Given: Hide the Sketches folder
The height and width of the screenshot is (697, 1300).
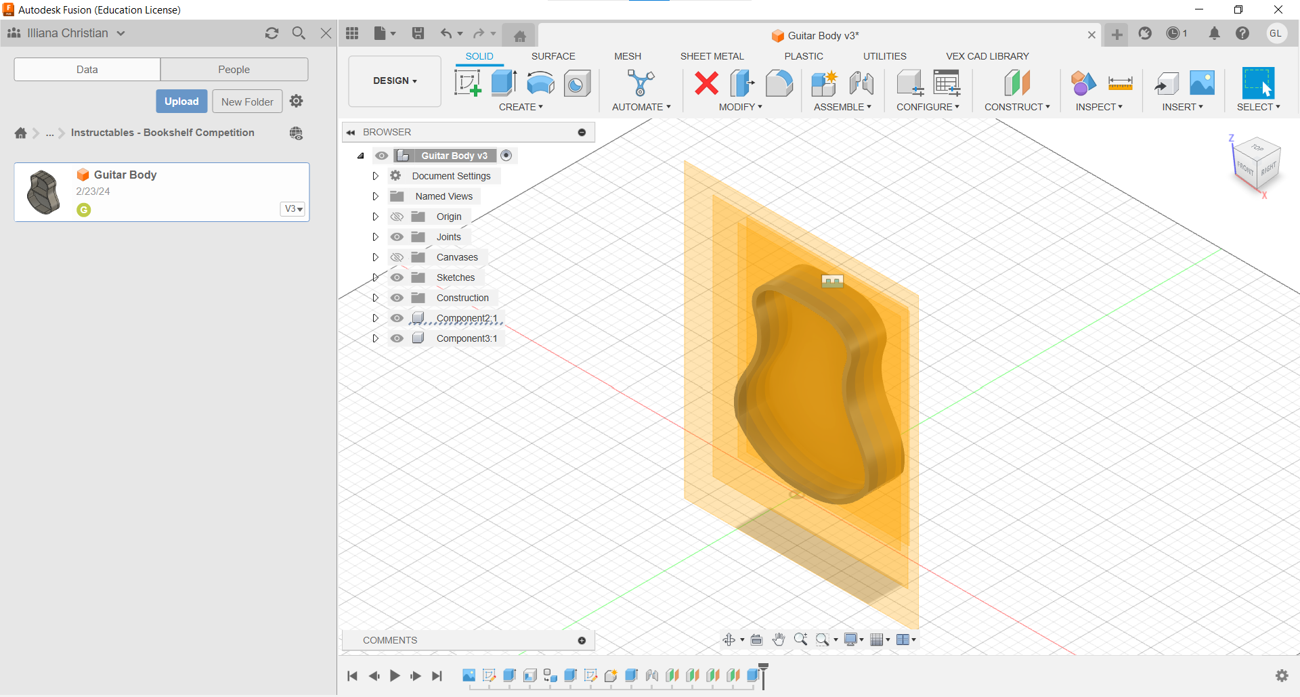Looking at the screenshot, I should tap(397, 277).
